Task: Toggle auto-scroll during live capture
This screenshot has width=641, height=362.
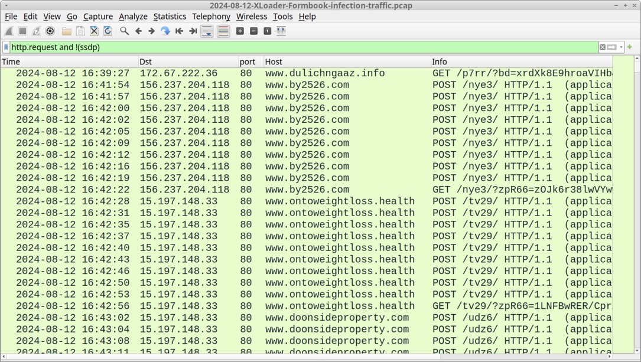Action: (207, 31)
